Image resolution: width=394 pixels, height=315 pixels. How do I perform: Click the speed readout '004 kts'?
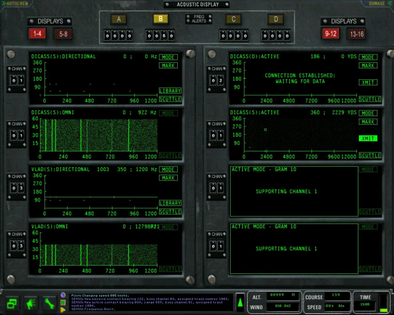click(x=336, y=306)
